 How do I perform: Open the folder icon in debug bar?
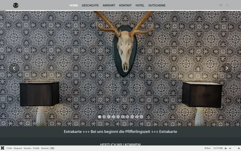[x=226, y=148]
